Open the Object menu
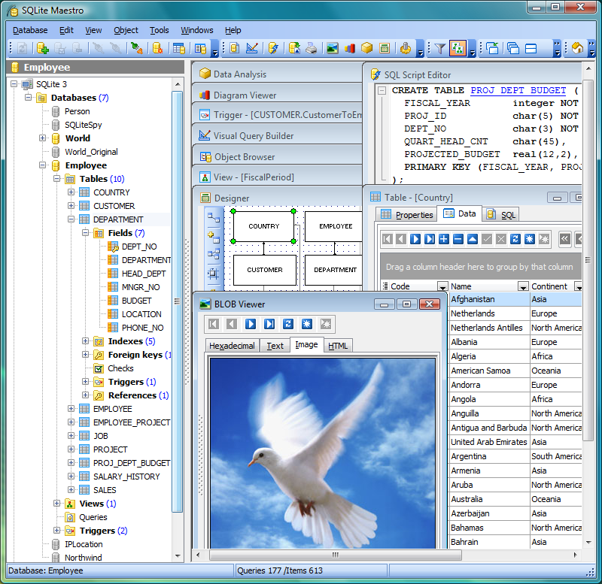This screenshot has height=584, width=602. [x=126, y=30]
